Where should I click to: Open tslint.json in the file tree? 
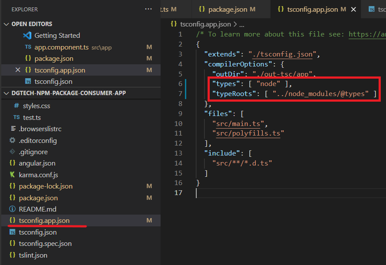(33, 255)
